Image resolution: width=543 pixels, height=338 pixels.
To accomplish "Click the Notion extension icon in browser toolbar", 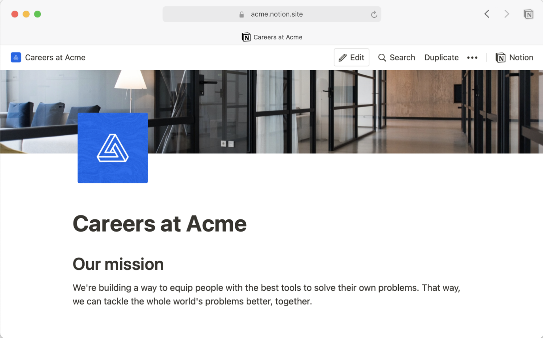I will [528, 14].
